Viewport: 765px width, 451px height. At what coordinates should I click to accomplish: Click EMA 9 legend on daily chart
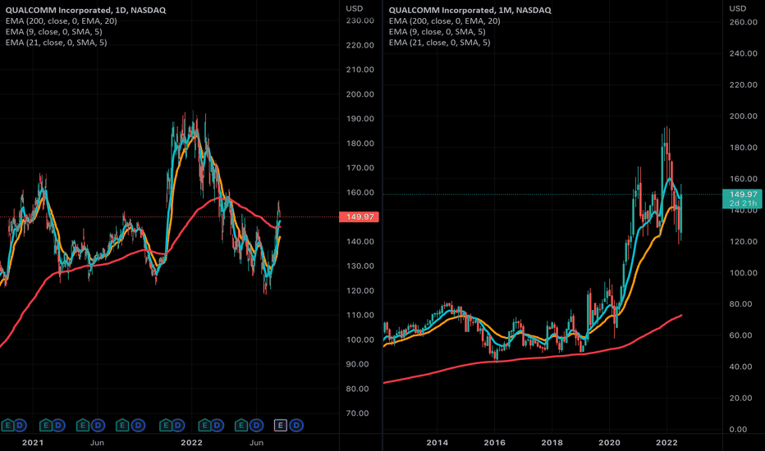pos(53,32)
